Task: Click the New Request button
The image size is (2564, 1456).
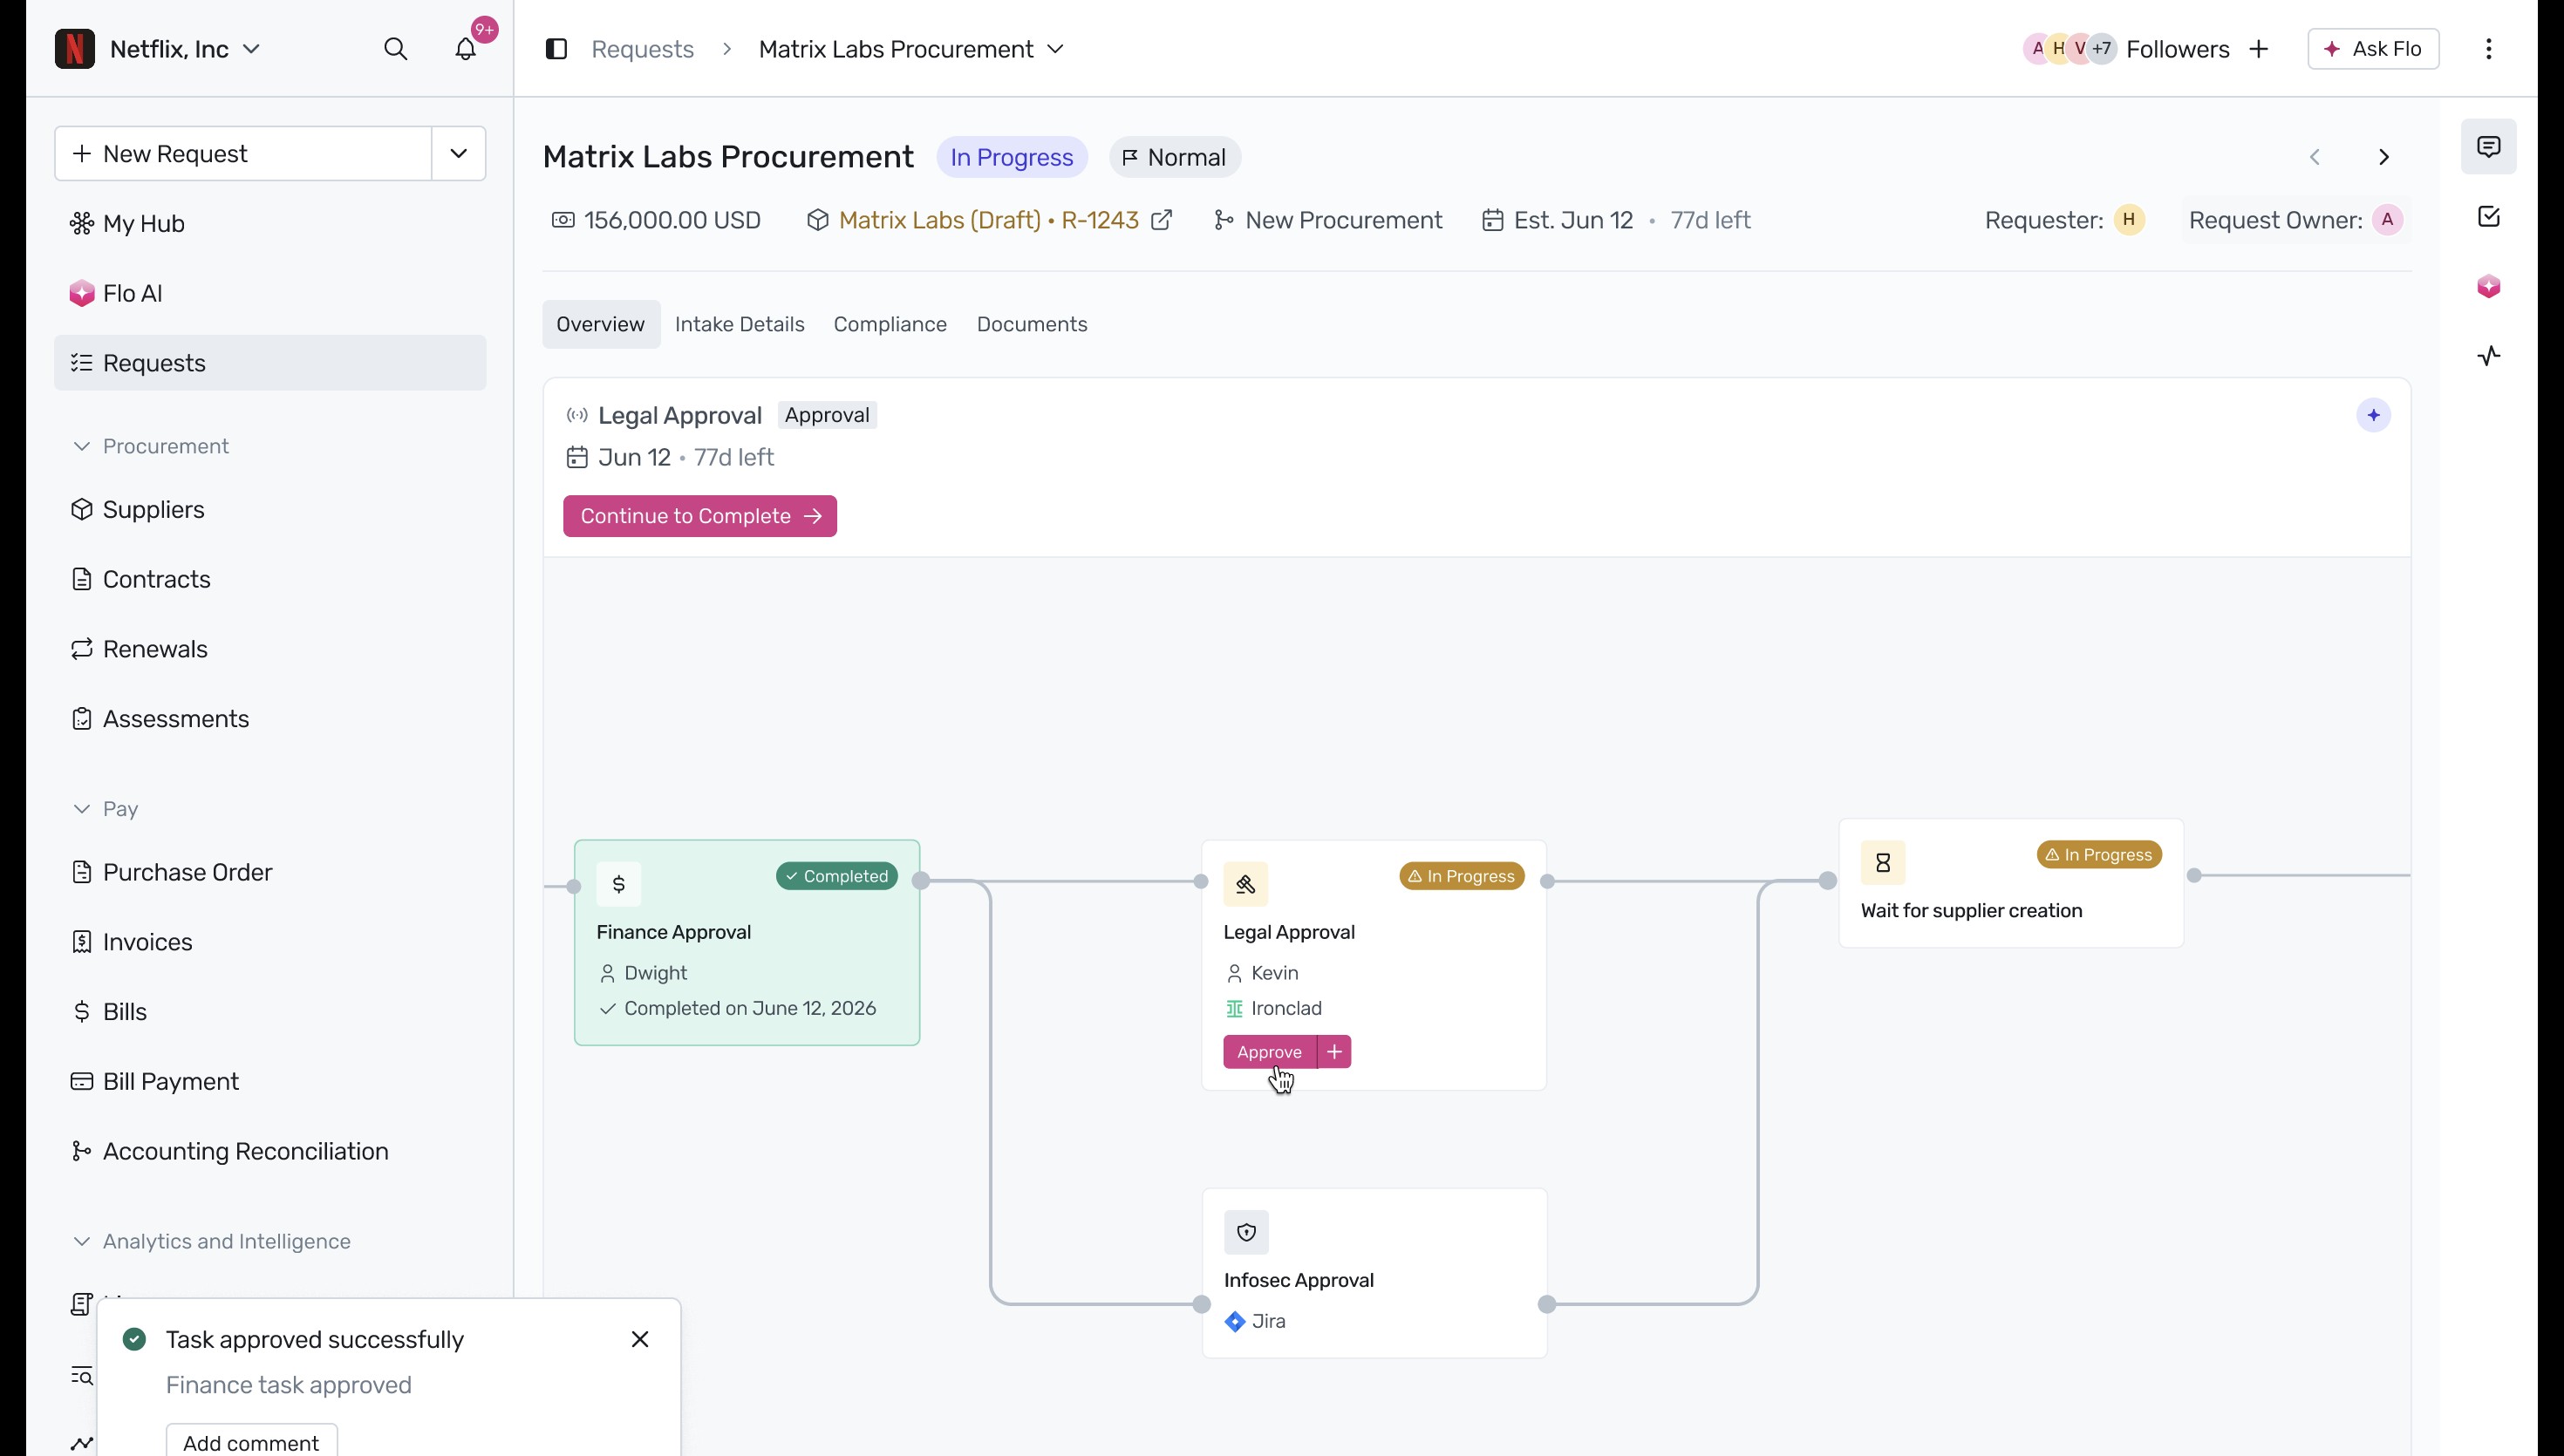Action: [243, 154]
